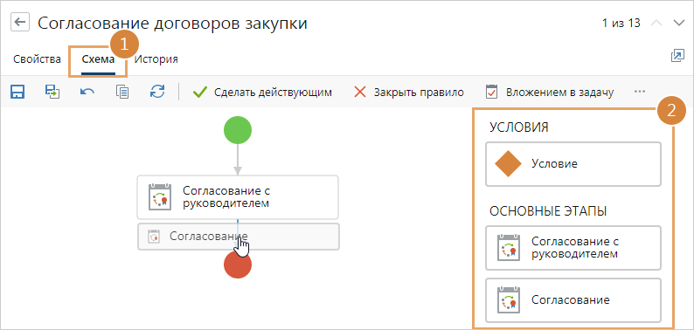The height and width of the screenshot is (330, 694).
Task: Click the Save and close icon
Action: click(52, 92)
